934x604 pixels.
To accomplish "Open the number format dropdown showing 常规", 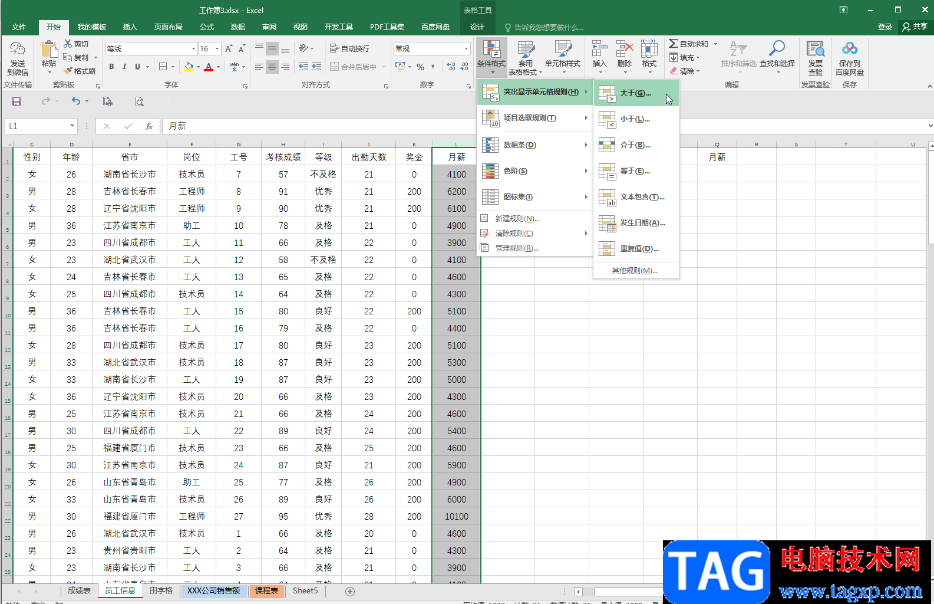I will coord(466,49).
